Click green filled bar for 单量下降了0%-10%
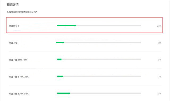The image size is (170, 101). (x=59, y=60)
